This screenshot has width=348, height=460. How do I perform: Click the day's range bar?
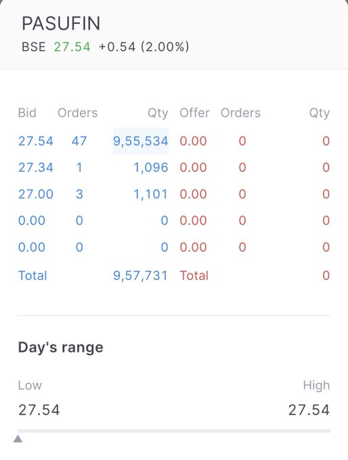click(174, 431)
